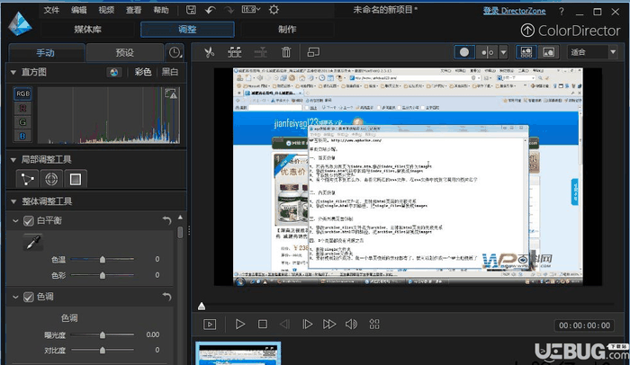Select the before/after compare preview mode
Viewport: 630px width, 365px height.
488,52
